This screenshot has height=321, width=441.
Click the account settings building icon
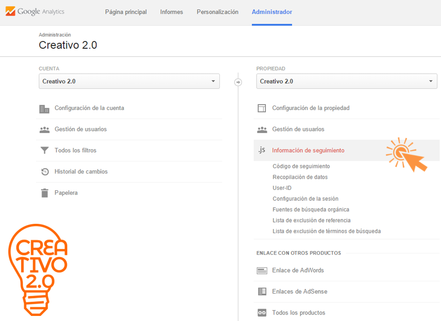click(44, 109)
